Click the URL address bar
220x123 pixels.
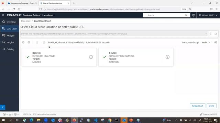click(103, 9)
